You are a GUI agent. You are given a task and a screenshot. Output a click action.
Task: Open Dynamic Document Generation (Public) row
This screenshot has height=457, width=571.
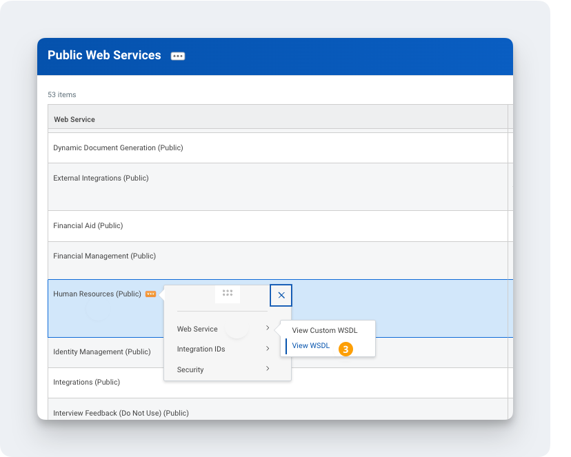pos(118,148)
